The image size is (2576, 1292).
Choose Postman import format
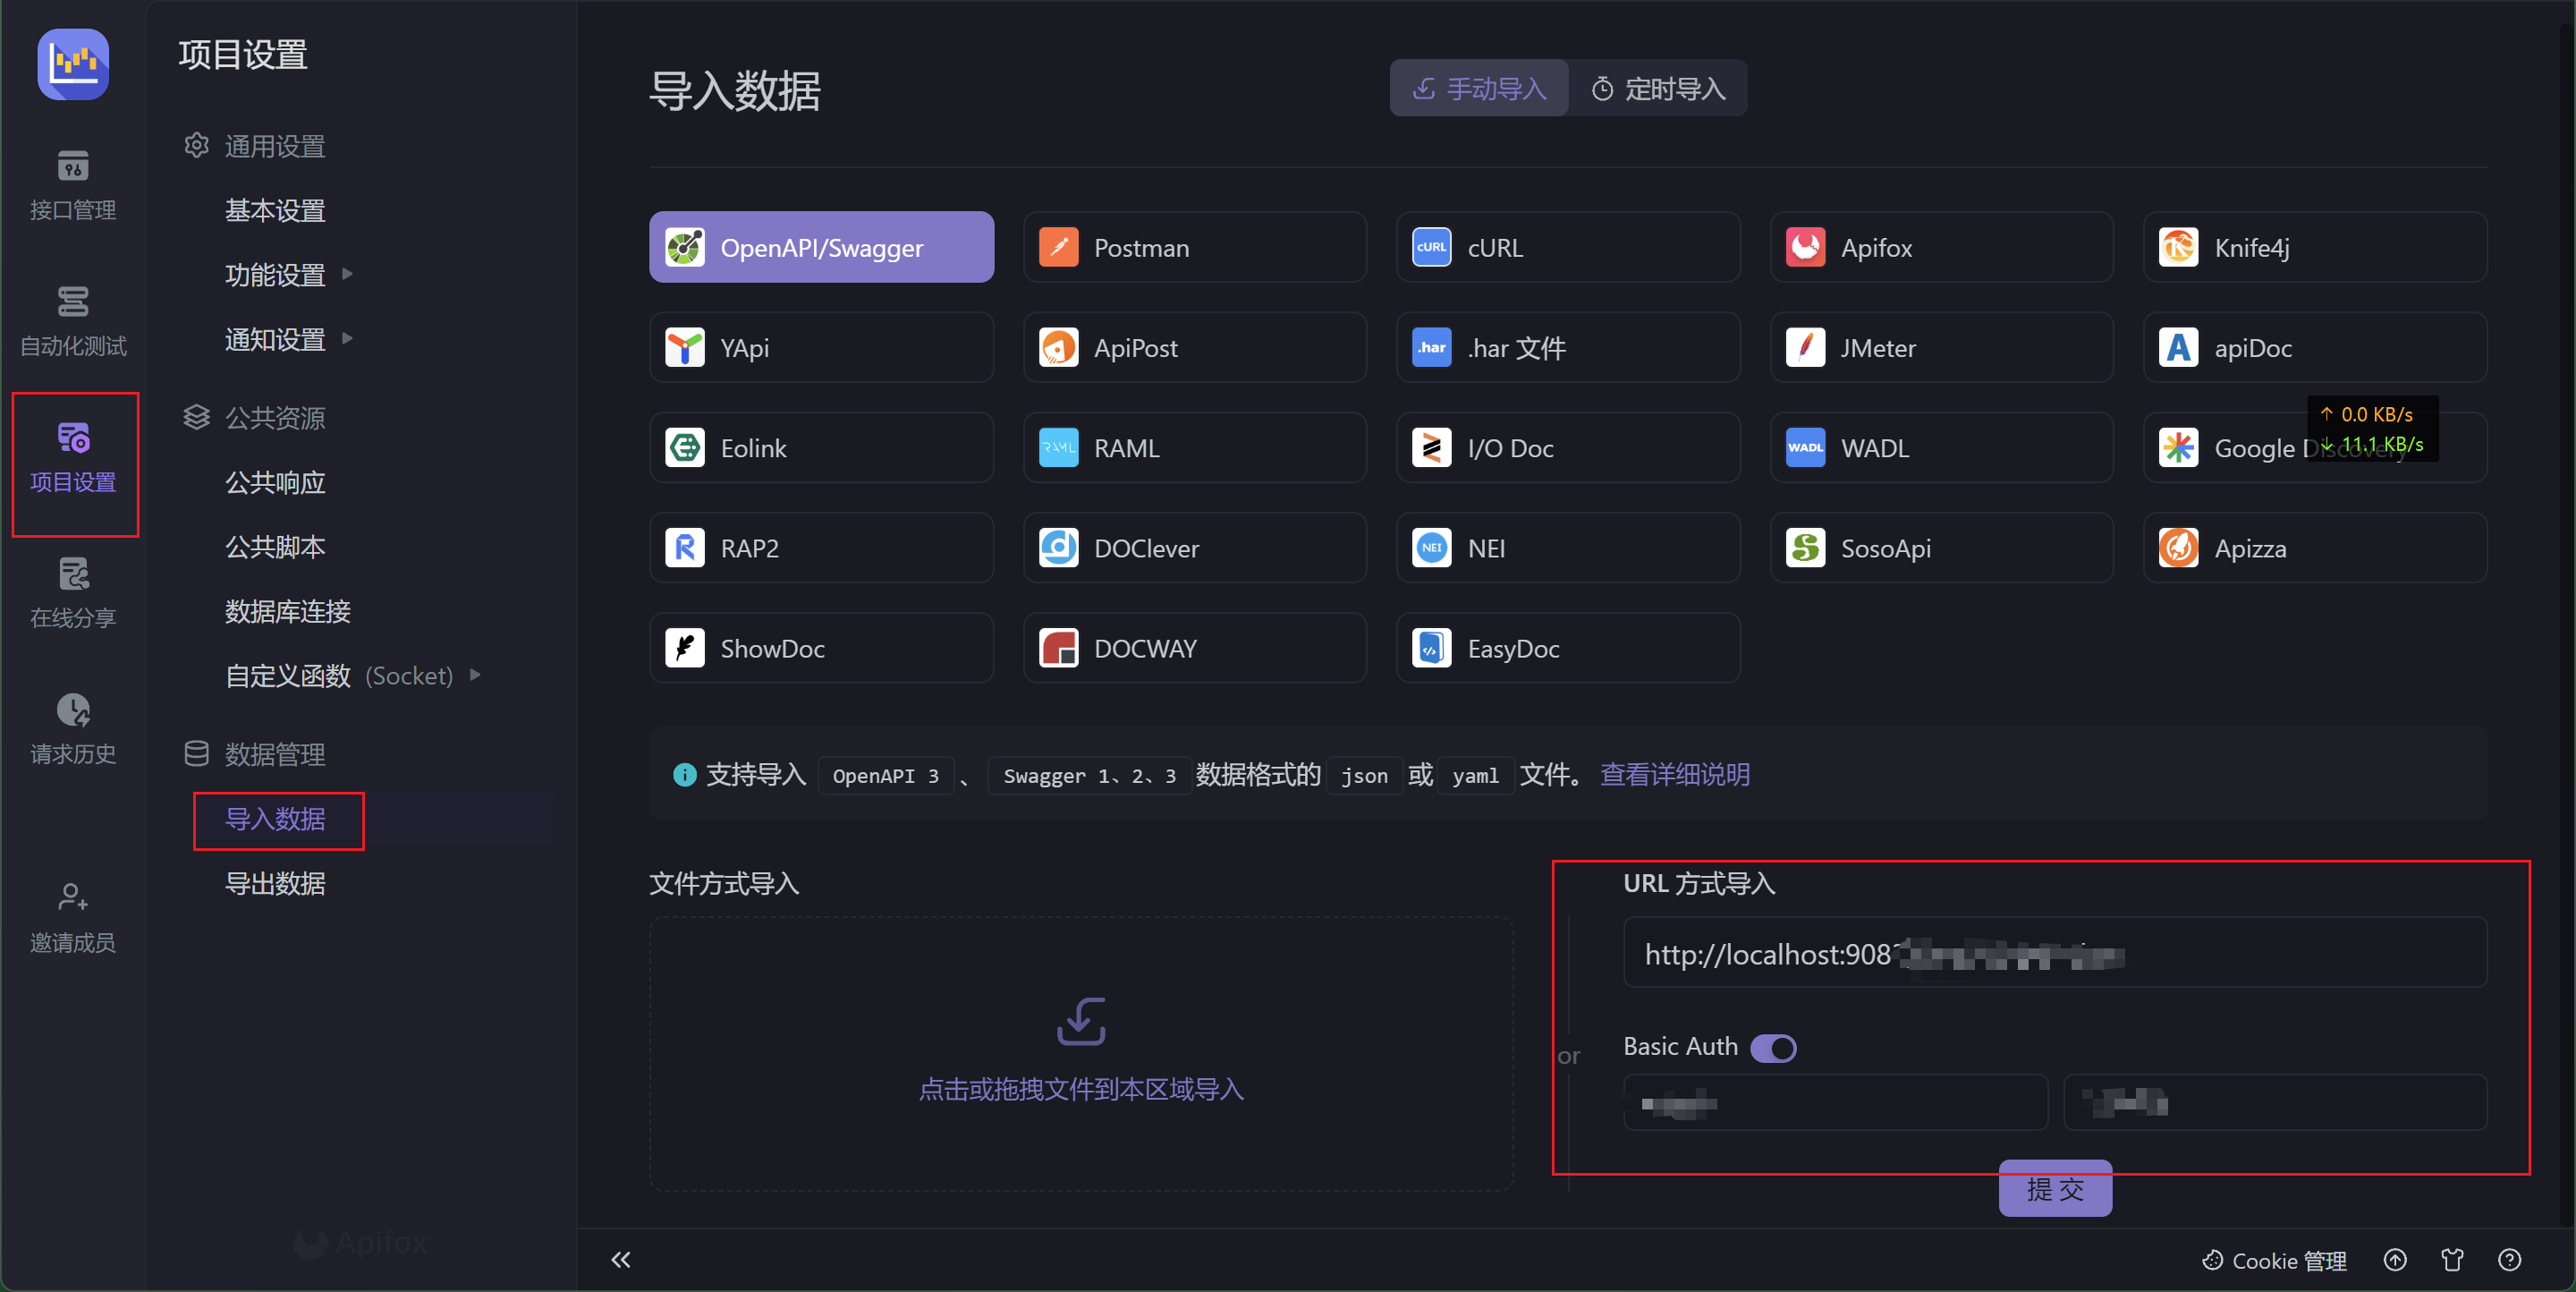click(x=1195, y=247)
